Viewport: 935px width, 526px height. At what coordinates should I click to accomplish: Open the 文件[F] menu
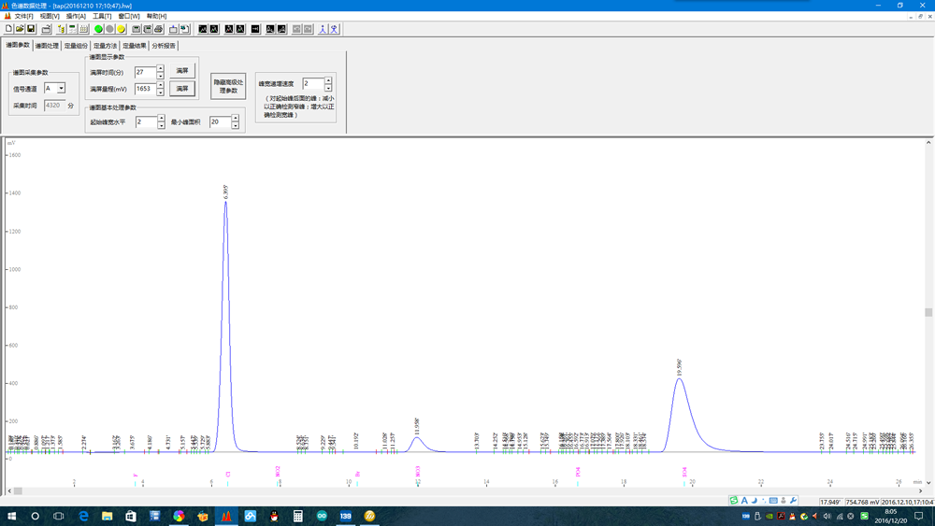click(x=23, y=16)
